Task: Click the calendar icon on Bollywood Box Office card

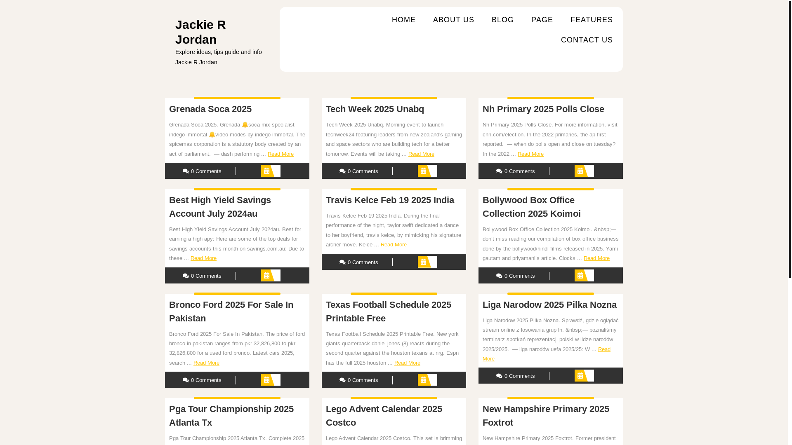Action: pos(580,276)
